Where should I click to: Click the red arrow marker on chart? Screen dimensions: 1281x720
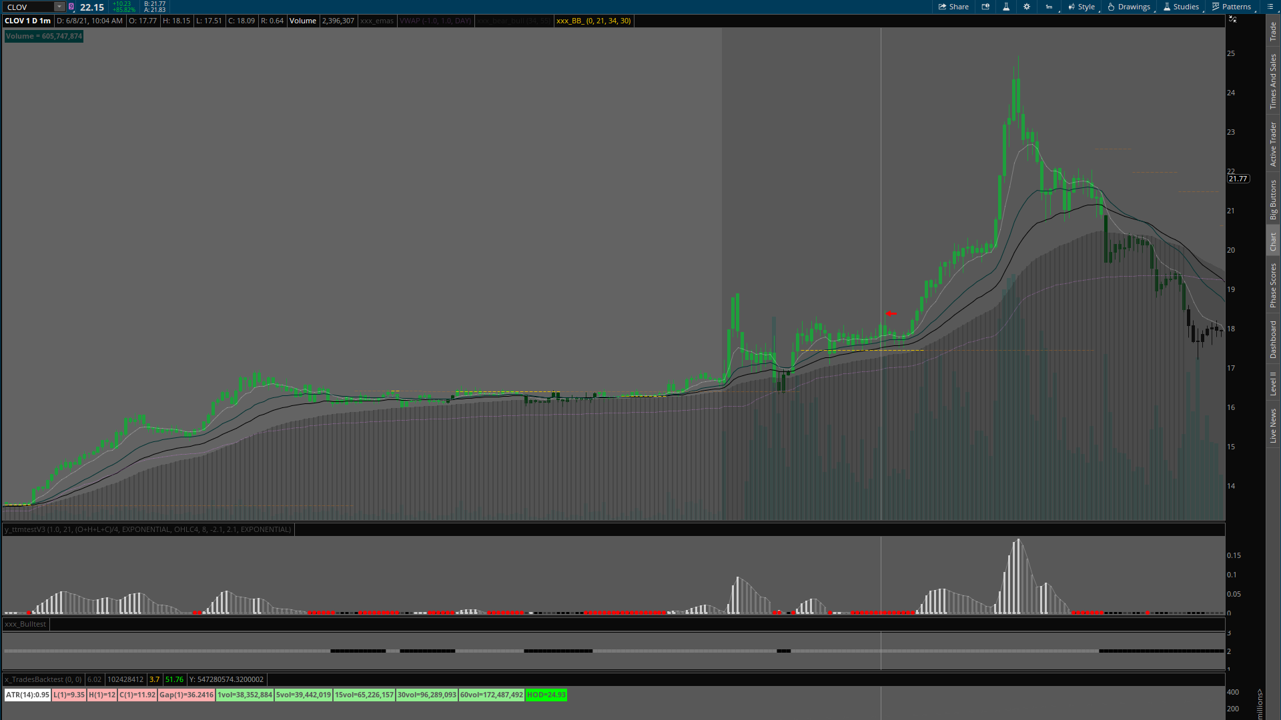coord(891,313)
